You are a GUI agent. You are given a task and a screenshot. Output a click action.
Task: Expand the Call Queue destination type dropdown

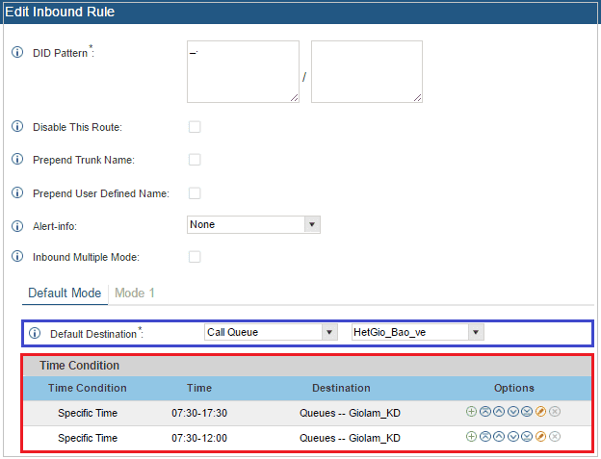click(271, 332)
